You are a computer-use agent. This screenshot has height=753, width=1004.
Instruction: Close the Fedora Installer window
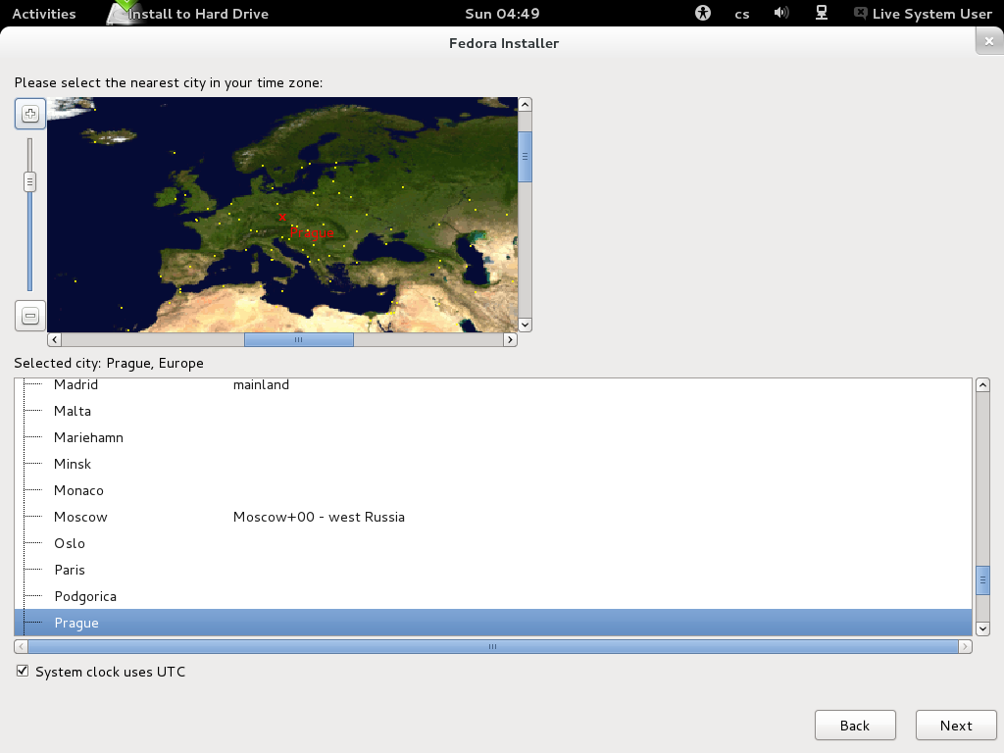pyautogui.click(x=989, y=41)
